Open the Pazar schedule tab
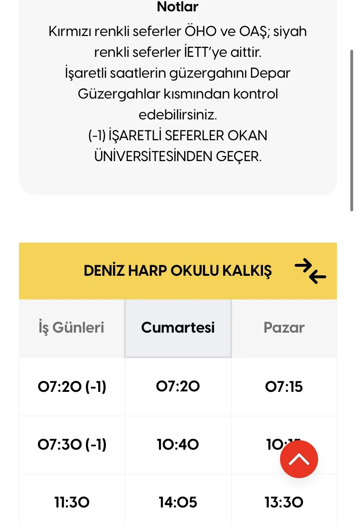Viewport: 356px width, 525px height. pos(284,327)
